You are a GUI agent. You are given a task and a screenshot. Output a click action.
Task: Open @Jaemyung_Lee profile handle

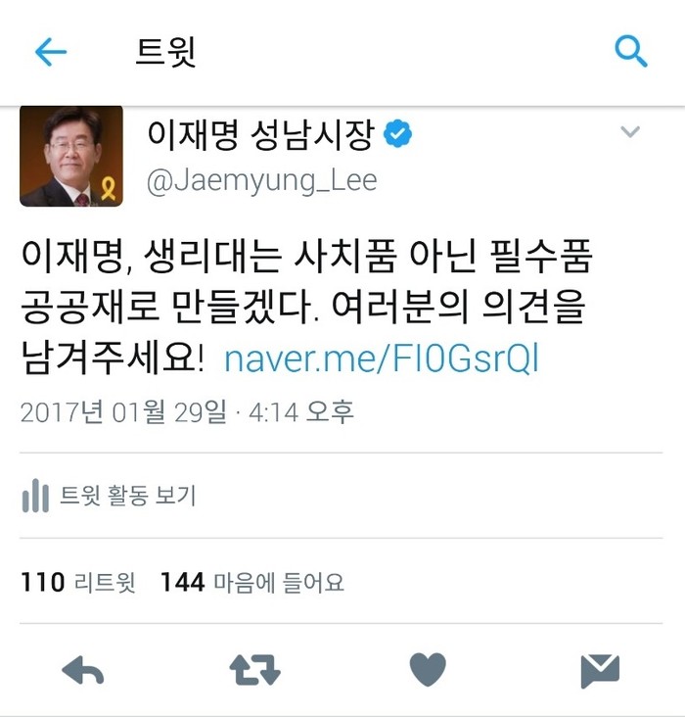(262, 181)
